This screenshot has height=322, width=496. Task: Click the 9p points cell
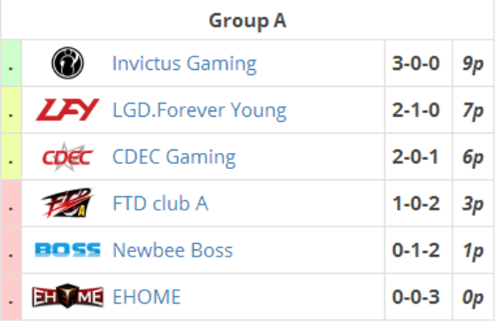coord(473,63)
